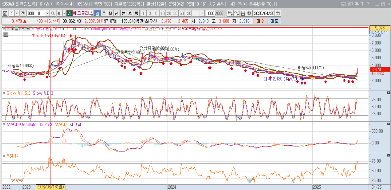Image resolution: width=391 pixels, height=190 pixels.
Task: Open help with the question mark icon
Action: pyautogui.click(x=368, y=4)
